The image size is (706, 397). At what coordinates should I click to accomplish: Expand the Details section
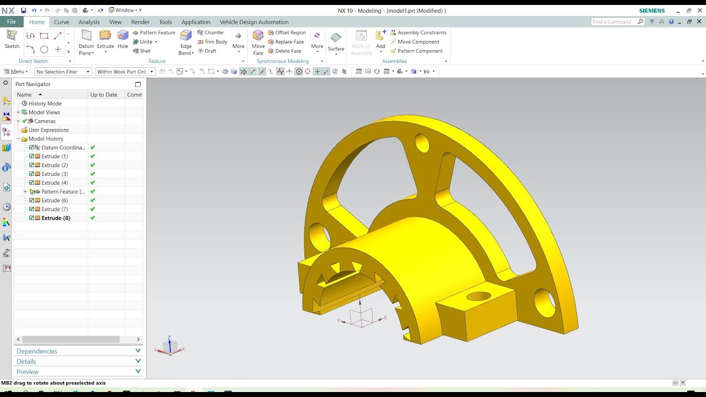pyautogui.click(x=78, y=362)
